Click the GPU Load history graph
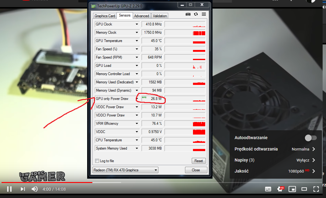The height and width of the screenshot is (198, 326). click(185, 66)
